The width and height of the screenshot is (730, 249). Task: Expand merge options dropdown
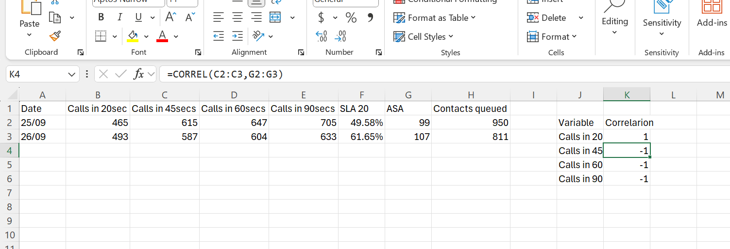[292, 18]
